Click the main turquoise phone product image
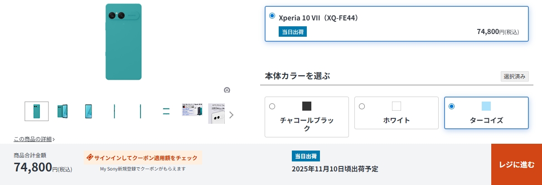Screen dimensions: 542x185 click(123, 42)
